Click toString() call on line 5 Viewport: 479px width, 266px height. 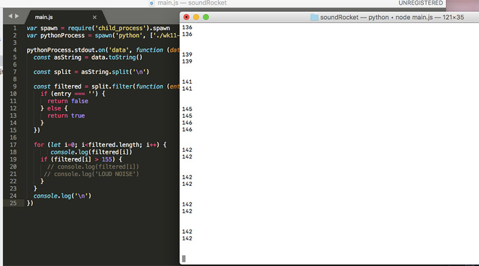[x=125, y=57]
